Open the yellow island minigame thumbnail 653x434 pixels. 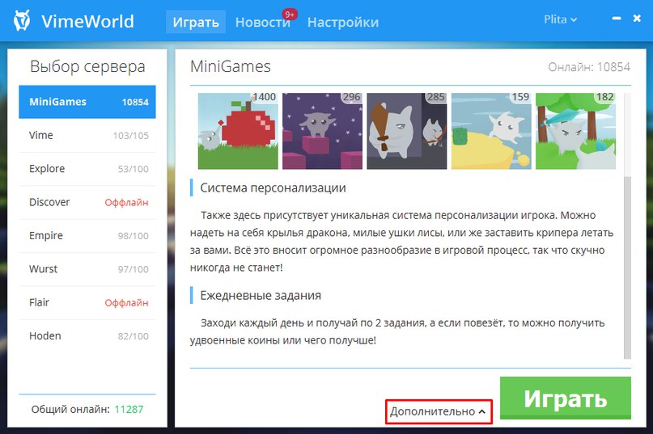(x=491, y=131)
